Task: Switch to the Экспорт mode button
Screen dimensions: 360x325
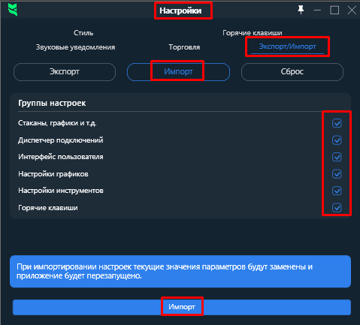Action: tap(65, 72)
